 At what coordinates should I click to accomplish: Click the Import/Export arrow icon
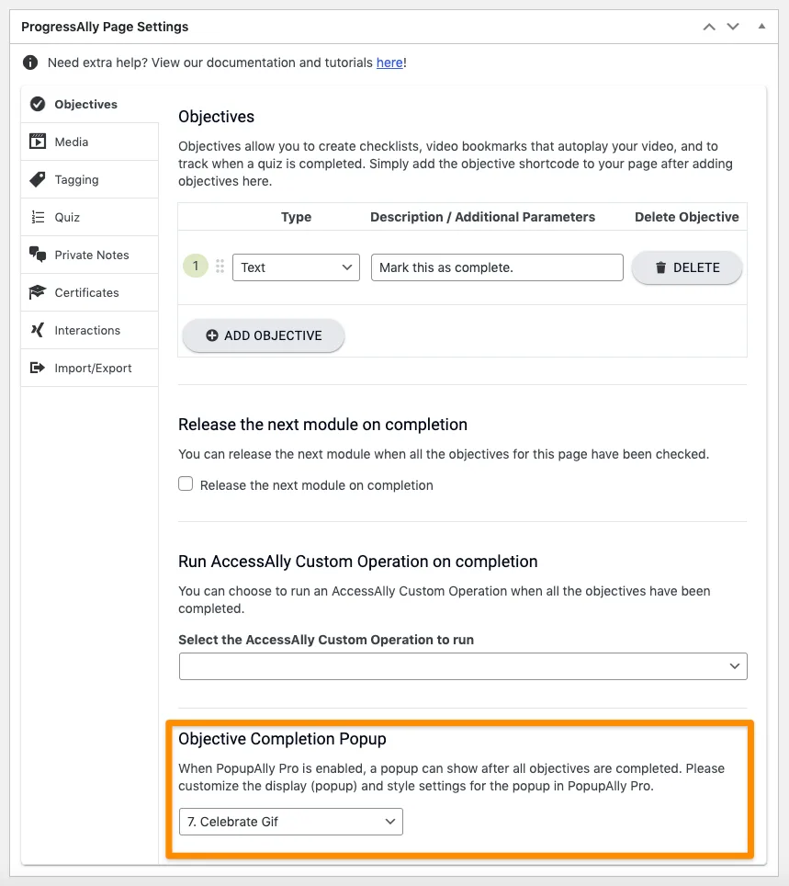tap(38, 368)
